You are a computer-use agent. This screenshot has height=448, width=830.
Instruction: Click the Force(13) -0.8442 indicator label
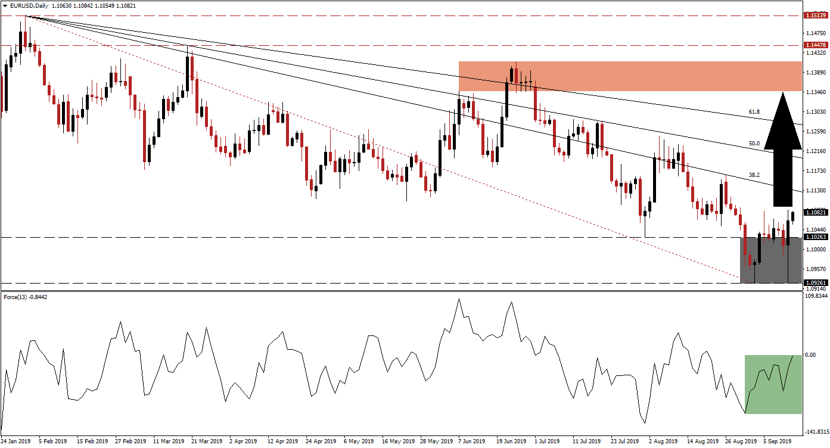[25, 297]
